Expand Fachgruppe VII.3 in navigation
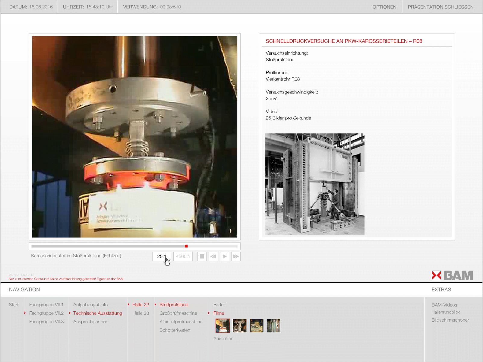Image resolution: width=483 pixels, height=362 pixels. 46,322
